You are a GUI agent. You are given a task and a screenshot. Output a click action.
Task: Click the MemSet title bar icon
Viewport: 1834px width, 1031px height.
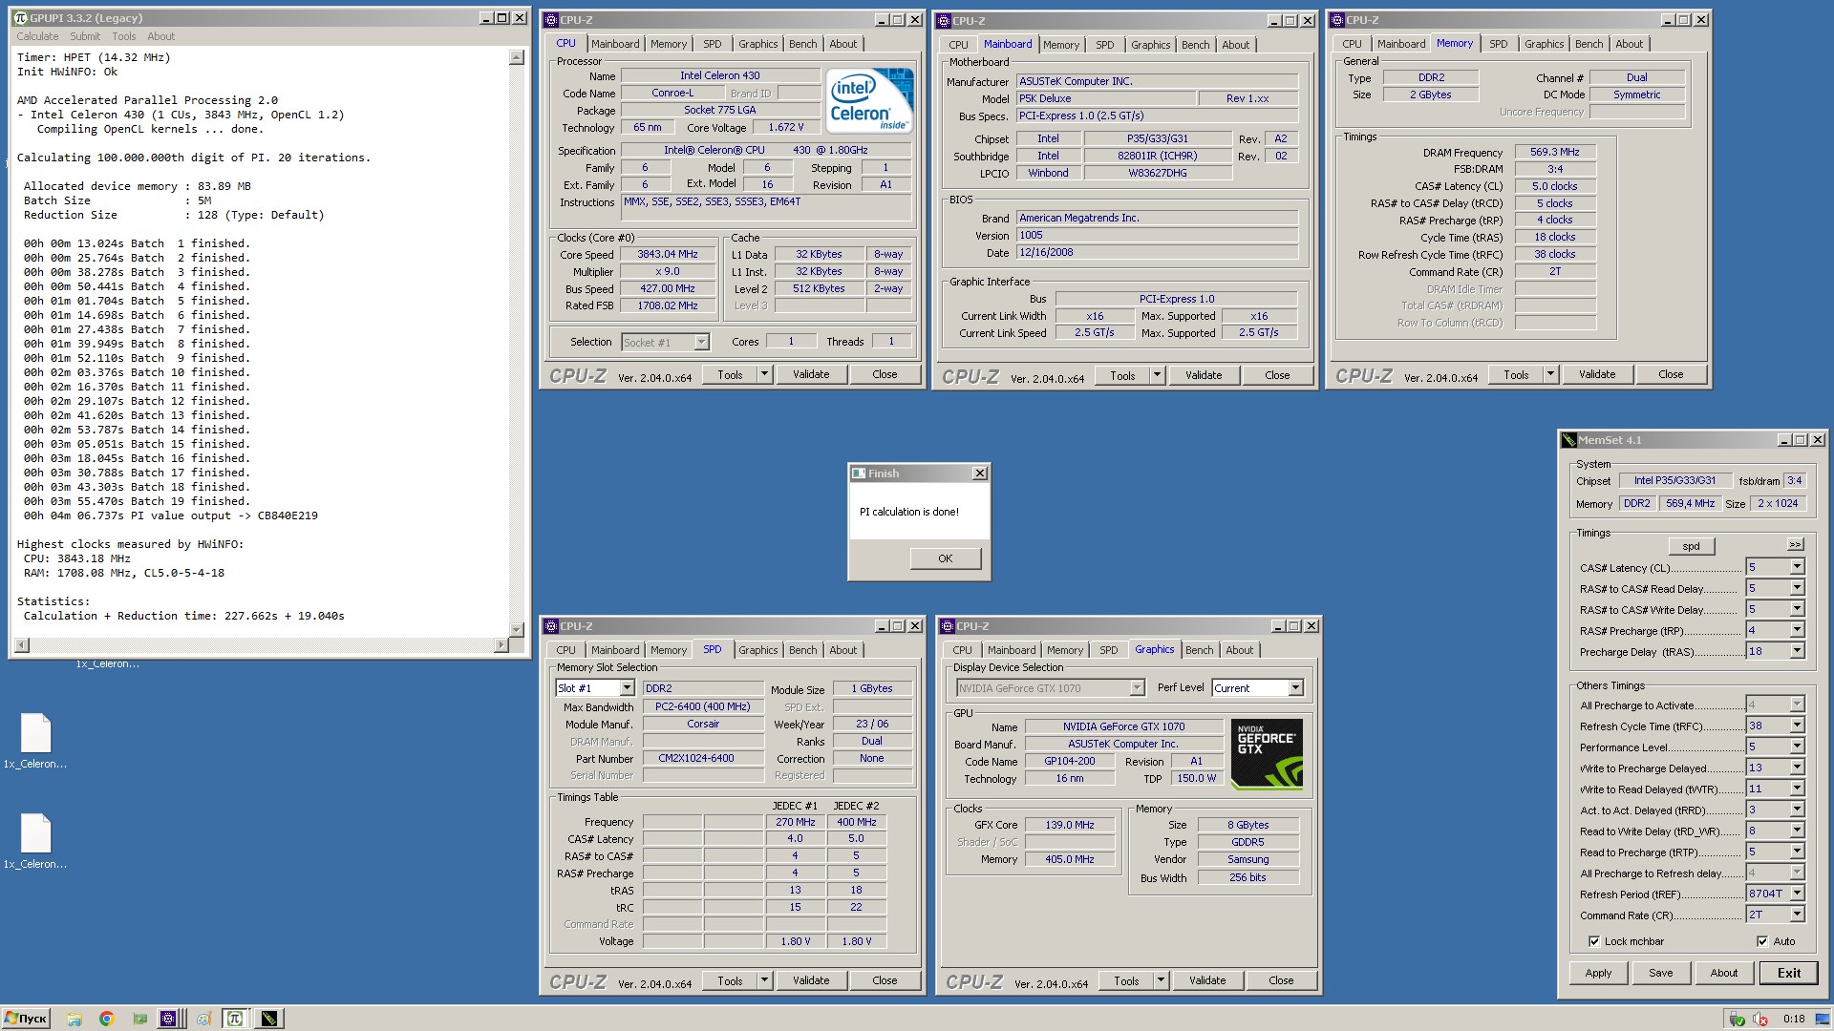(x=1568, y=440)
